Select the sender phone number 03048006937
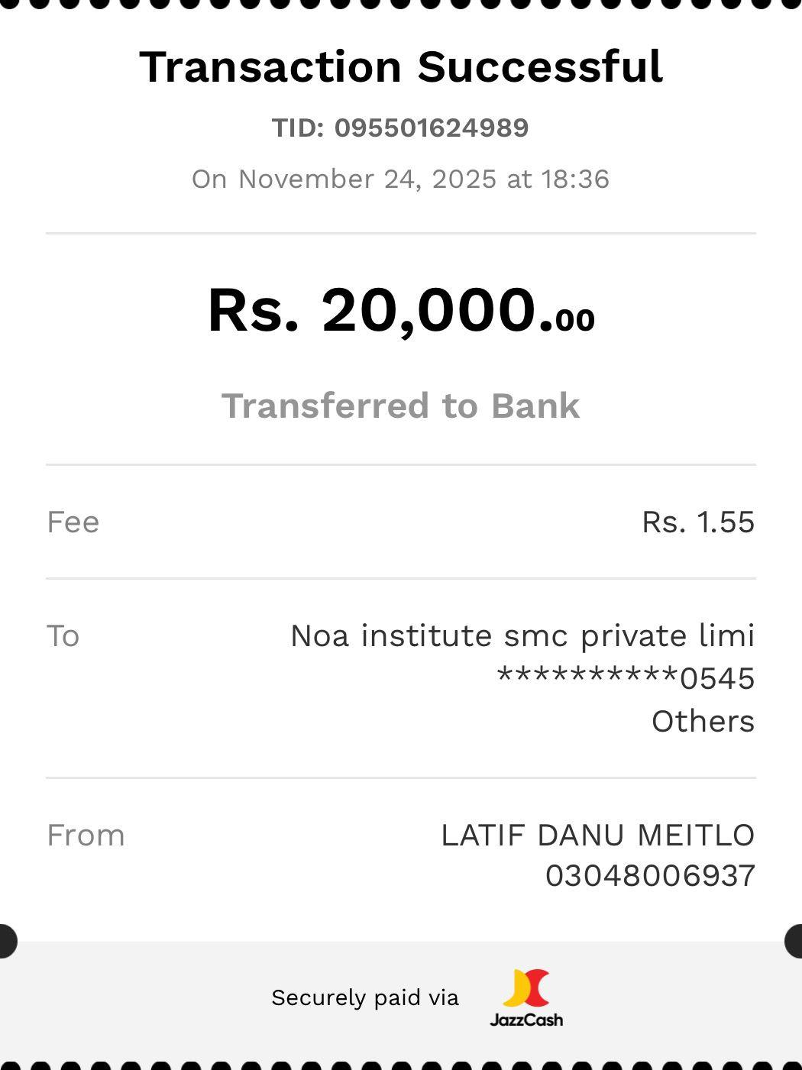This screenshot has height=1070, width=802. [650, 876]
